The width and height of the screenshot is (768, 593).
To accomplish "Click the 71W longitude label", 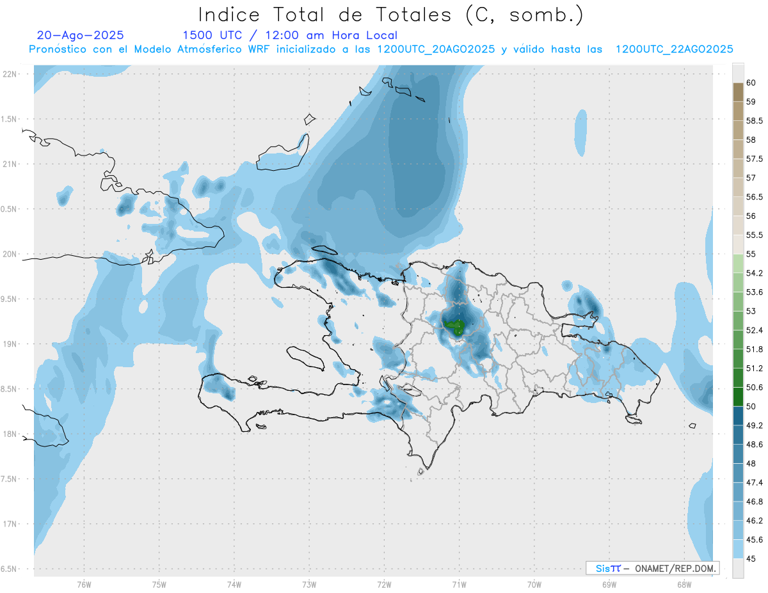I will coord(459,584).
